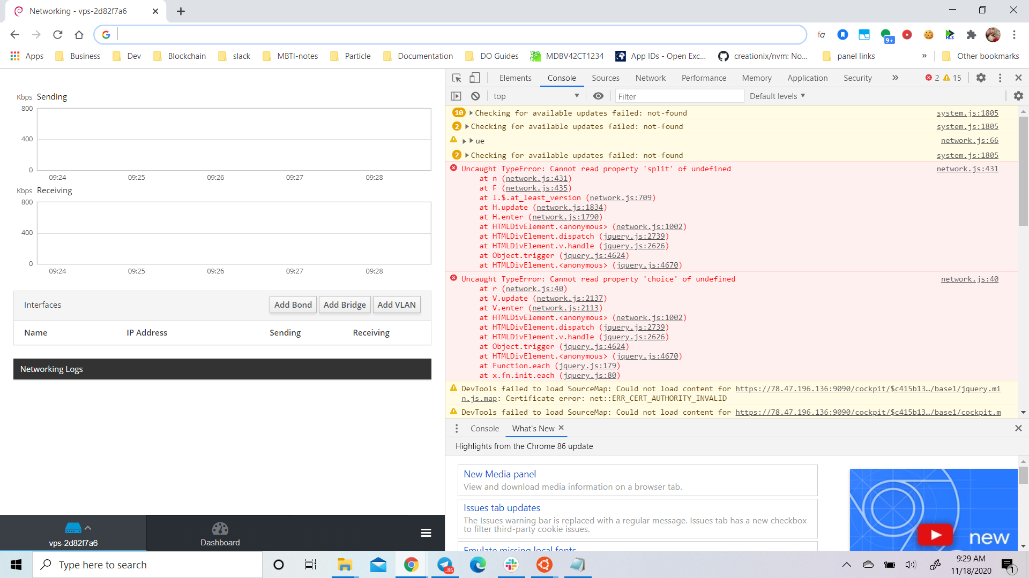1029x578 pixels.
Task: Open the Sources tab
Action: tap(605, 78)
